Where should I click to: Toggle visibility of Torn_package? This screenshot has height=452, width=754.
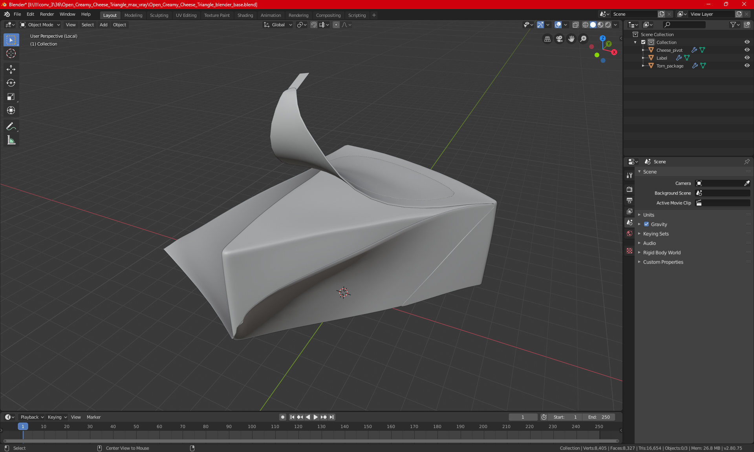pyautogui.click(x=747, y=66)
